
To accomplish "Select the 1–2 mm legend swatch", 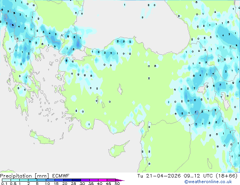I will pos(24,180).
